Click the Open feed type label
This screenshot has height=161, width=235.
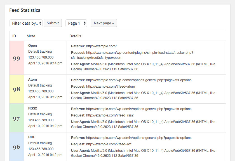click(32, 46)
